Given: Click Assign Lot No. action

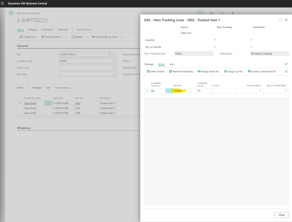Looking at the screenshot, I should click(234, 72).
